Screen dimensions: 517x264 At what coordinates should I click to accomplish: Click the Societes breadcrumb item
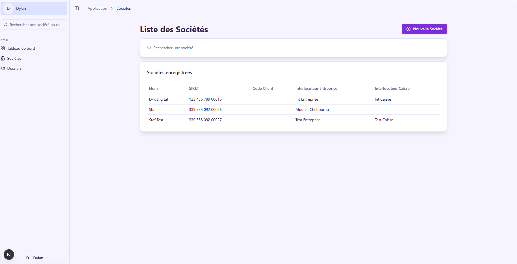pyautogui.click(x=124, y=8)
